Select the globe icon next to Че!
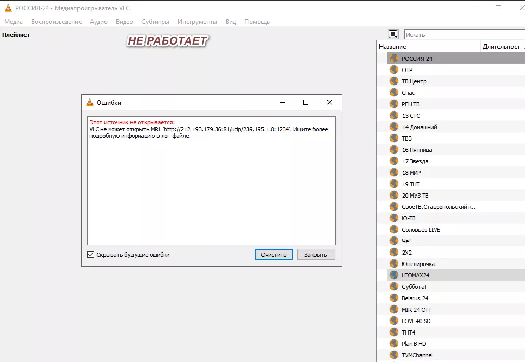The height and width of the screenshot is (362, 525). click(x=394, y=241)
